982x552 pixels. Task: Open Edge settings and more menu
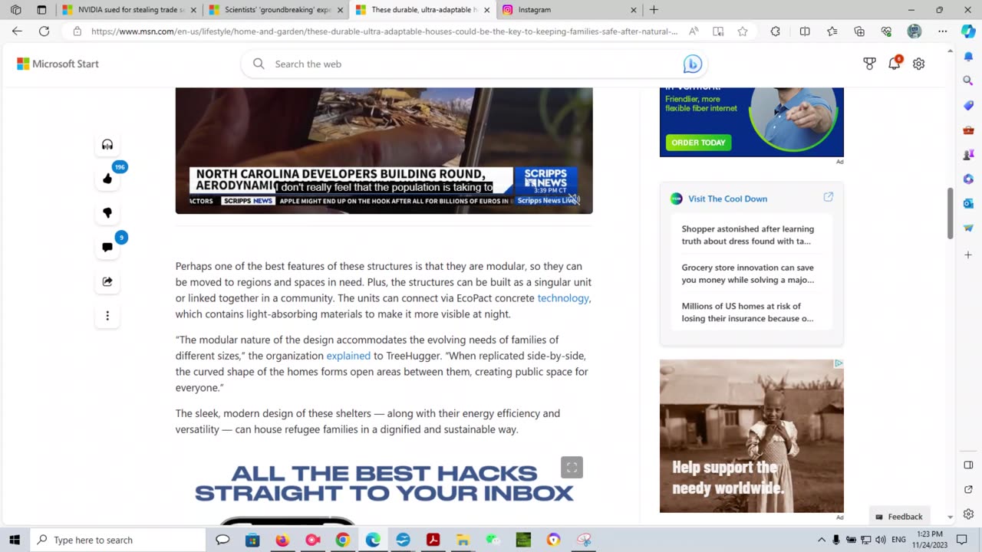(942, 31)
